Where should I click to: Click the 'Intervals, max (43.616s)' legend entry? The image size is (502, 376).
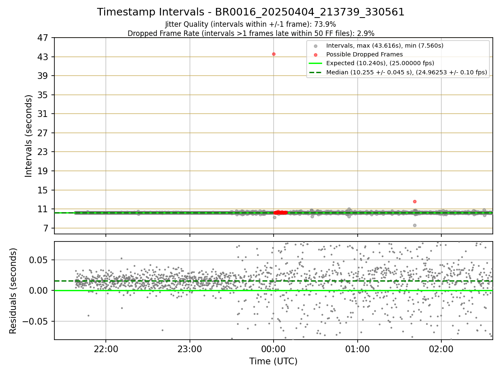(384, 46)
